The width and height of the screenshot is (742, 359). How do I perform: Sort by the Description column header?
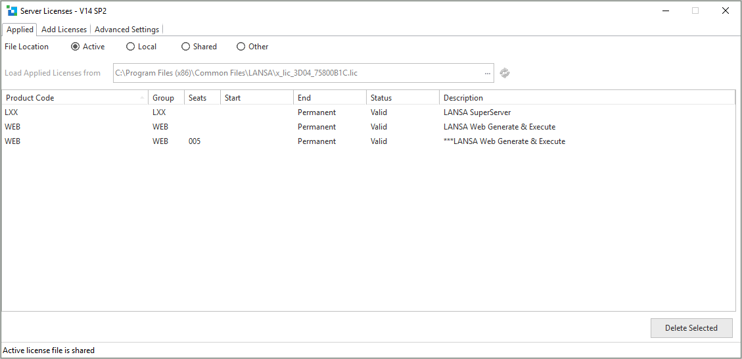point(585,98)
